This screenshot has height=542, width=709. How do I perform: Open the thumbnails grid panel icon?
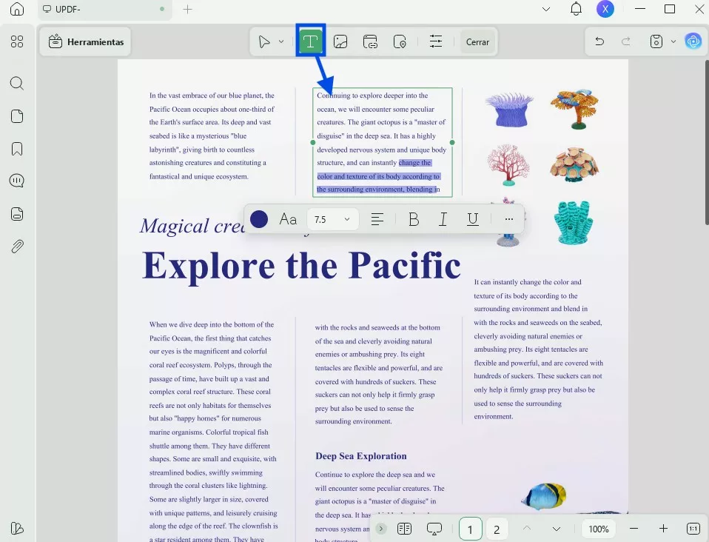tap(17, 41)
